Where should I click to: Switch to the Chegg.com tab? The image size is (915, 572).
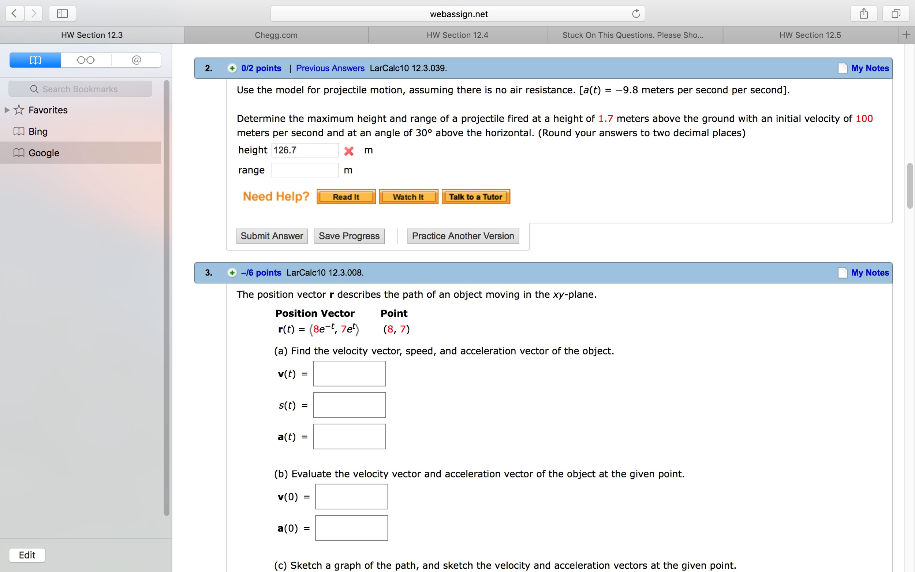pyautogui.click(x=276, y=35)
